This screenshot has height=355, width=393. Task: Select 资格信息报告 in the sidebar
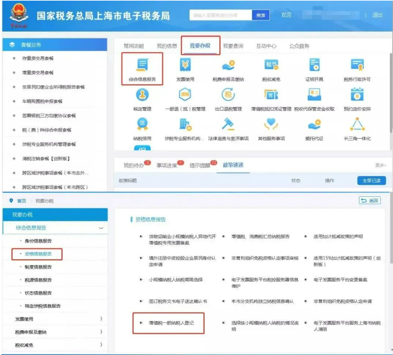click(x=38, y=254)
